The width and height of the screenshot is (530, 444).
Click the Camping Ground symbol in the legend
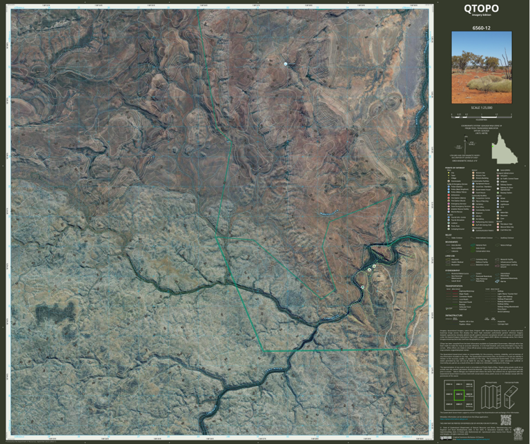(x=449, y=229)
